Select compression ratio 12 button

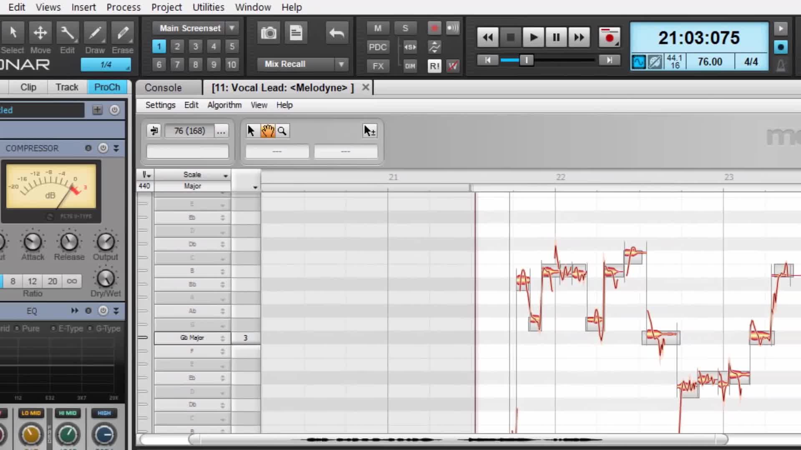[x=32, y=281]
